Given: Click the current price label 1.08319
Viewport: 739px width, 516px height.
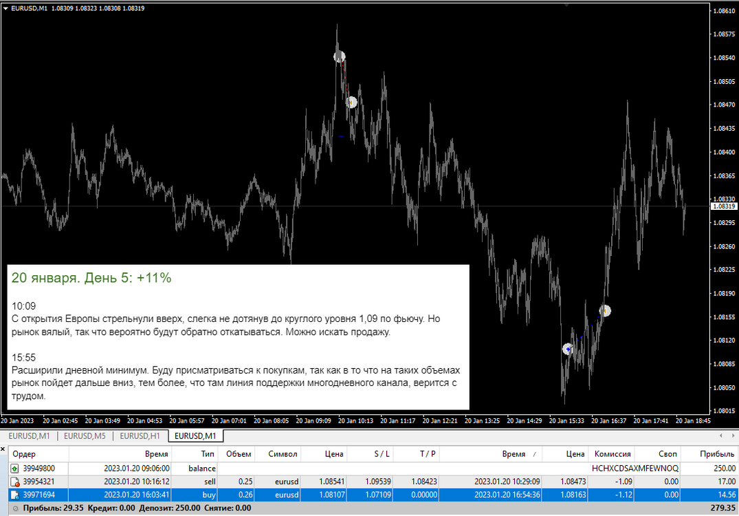Looking at the screenshot, I should pyautogui.click(x=723, y=206).
